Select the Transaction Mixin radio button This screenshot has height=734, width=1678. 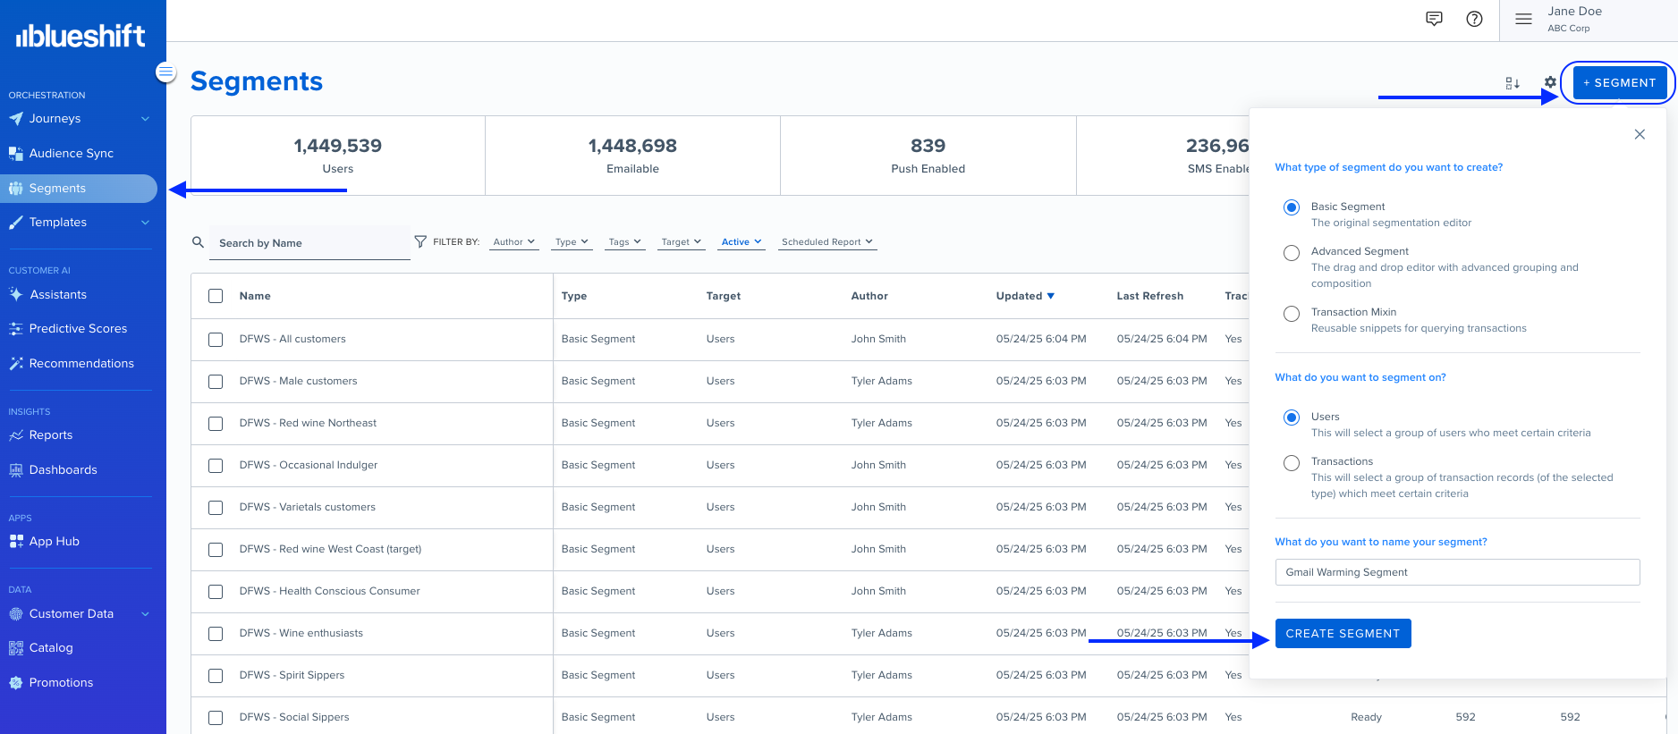1292,314
